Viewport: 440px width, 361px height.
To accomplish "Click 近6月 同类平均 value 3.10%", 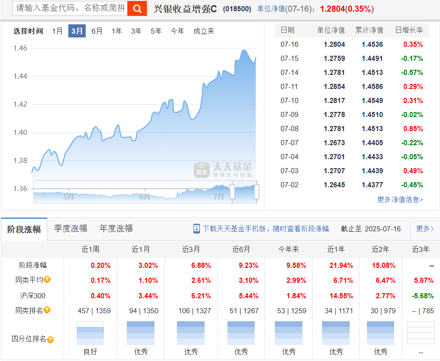I will (249, 280).
